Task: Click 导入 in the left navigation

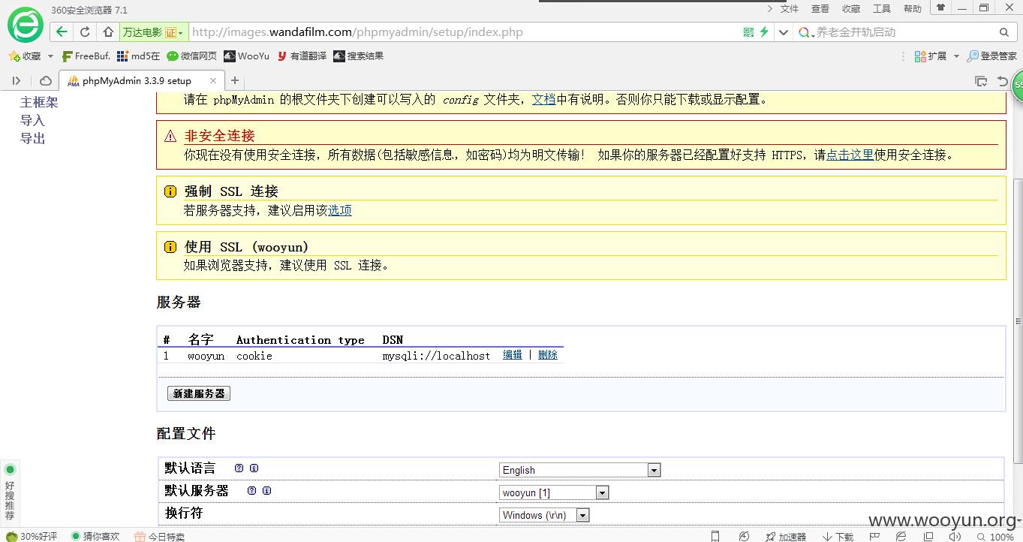Action: pos(33,120)
